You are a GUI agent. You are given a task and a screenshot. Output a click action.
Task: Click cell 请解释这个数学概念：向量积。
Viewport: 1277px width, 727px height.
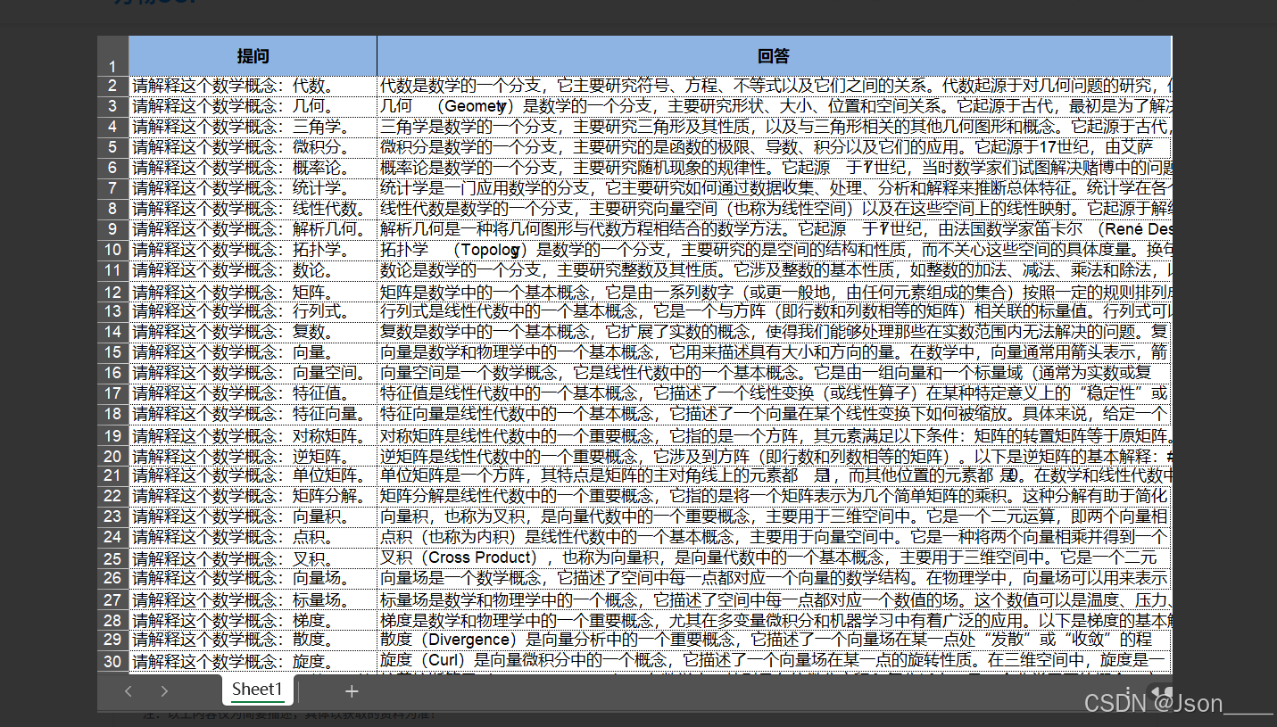point(253,516)
